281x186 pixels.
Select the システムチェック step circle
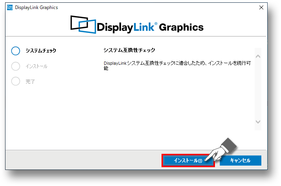click(16, 51)
